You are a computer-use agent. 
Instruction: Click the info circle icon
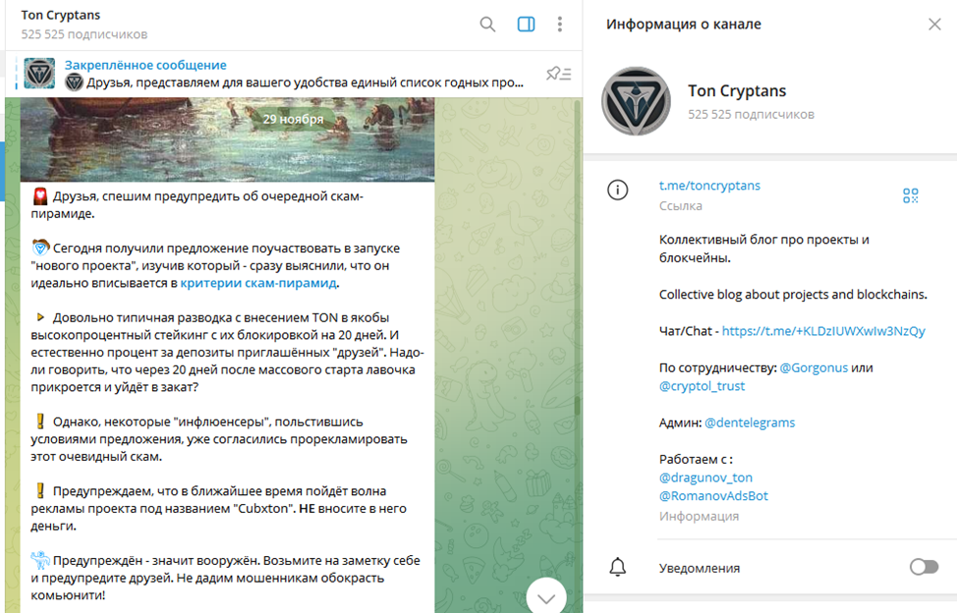(x=618, y=191)
